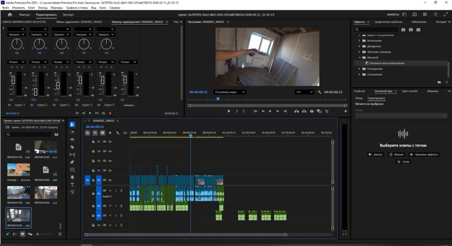Image resolution: width=452 pixels, height=246 pixels.
Task: Select the Track Select Forward tool
Action: coord(72,132)
